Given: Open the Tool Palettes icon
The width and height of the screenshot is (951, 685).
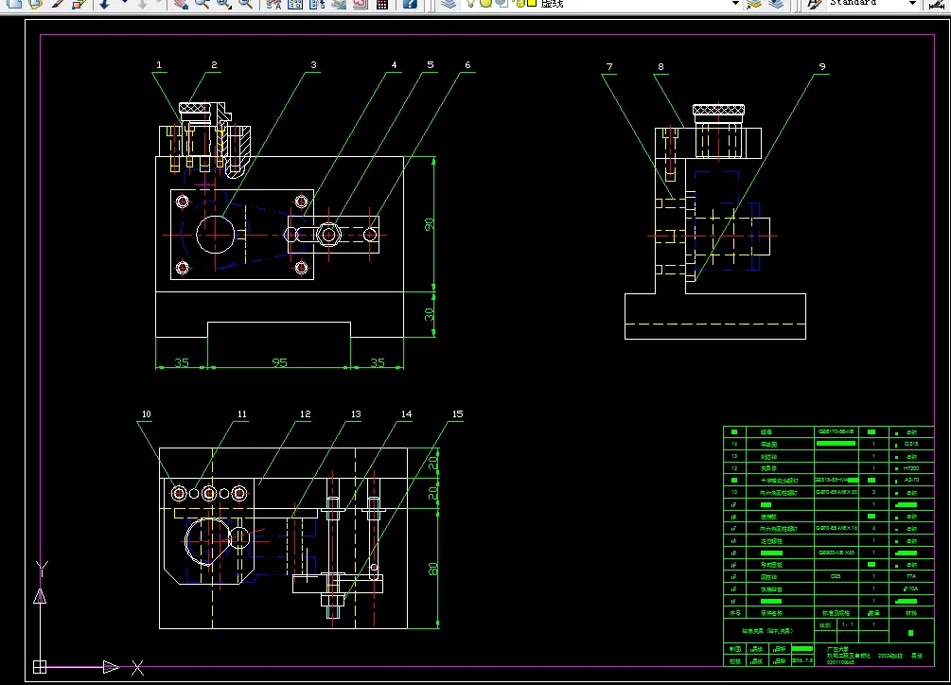Looking at the screenshot, I should coord(317,4).
